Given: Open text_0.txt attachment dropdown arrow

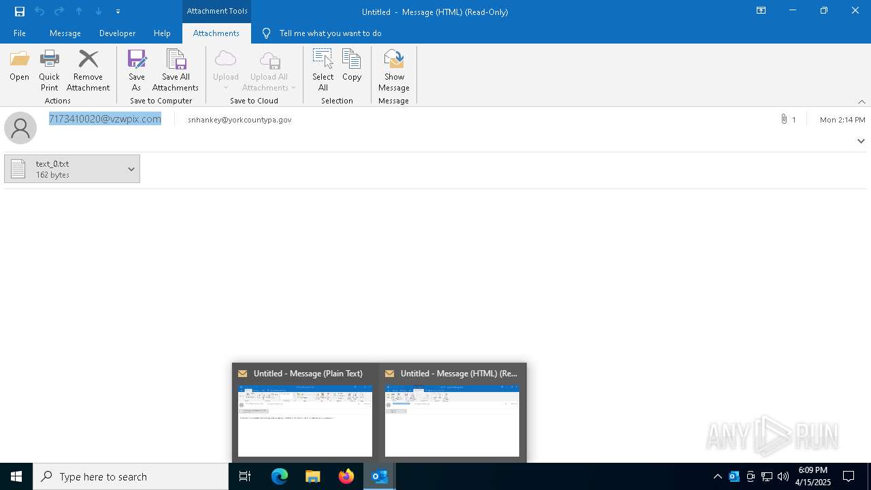Looking at the screenshot, I should coord(131,169).
